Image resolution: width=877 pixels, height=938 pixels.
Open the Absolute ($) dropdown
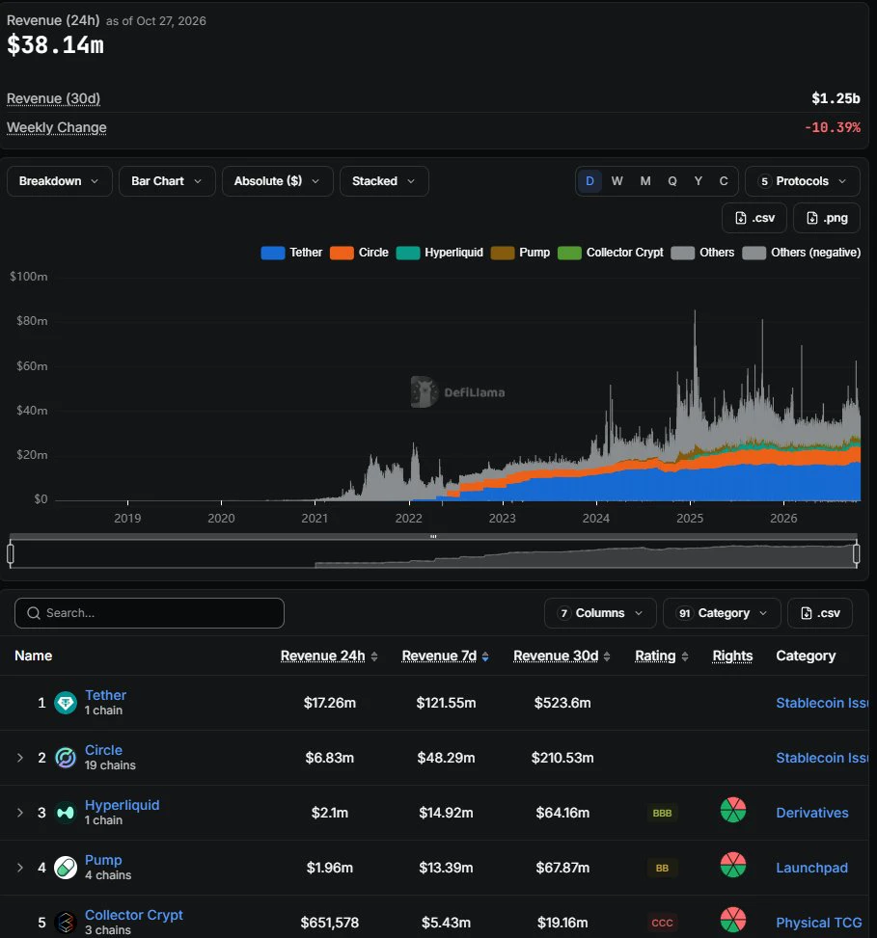[277, 181]
